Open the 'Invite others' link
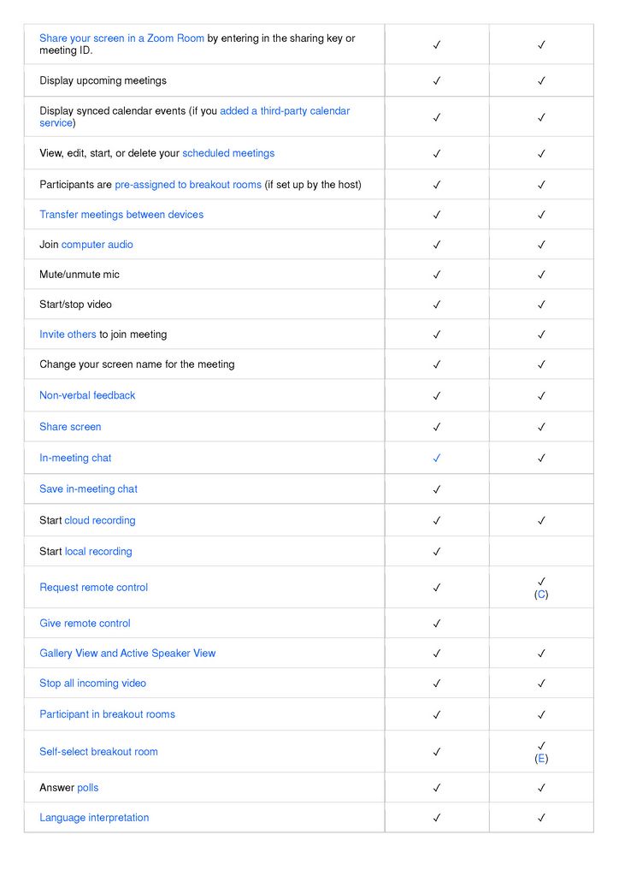619x876 pixels. point(68,334)
